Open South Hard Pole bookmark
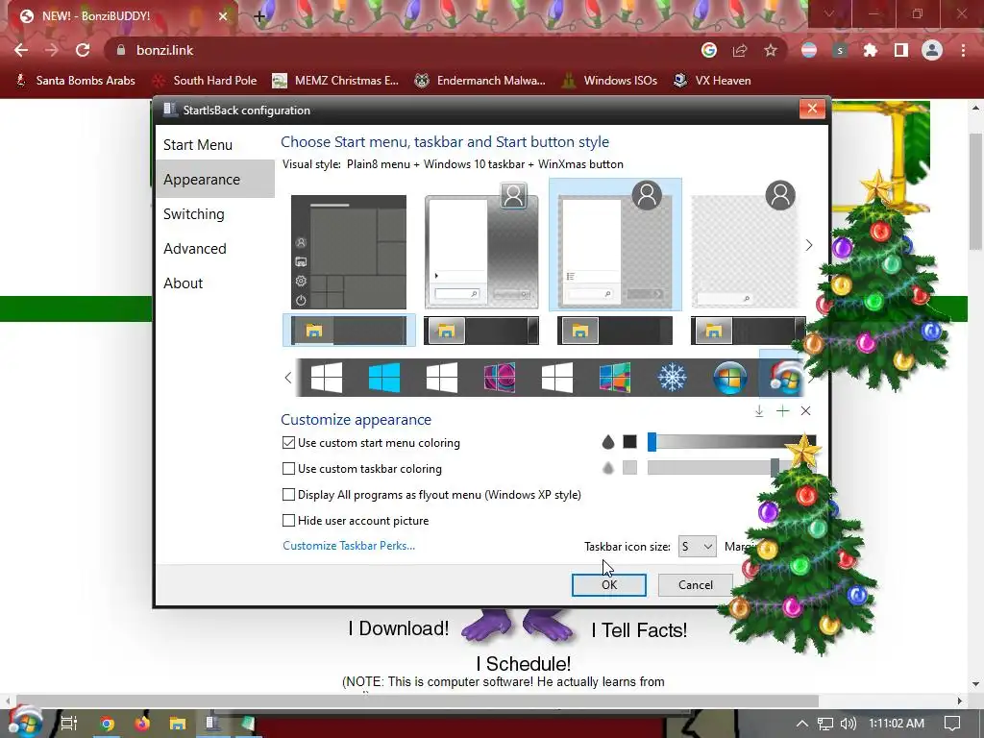 click(x=206, y=81)
